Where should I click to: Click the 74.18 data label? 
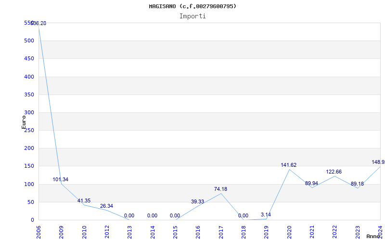(x=220, y=189)
